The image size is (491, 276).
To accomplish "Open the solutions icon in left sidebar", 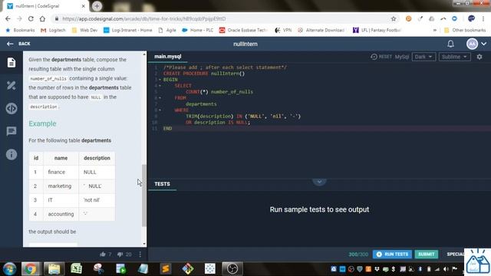I will point(12,85).
